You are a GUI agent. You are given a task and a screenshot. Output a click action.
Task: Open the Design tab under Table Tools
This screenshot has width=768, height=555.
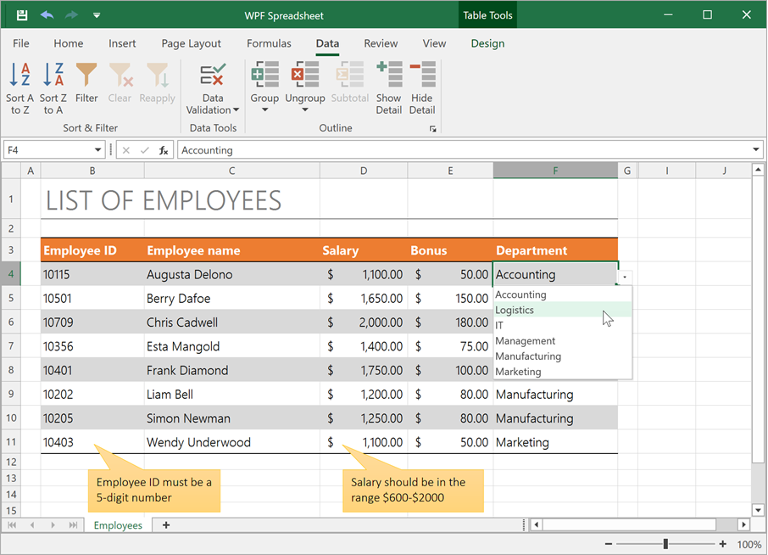[x=487, y=43]
